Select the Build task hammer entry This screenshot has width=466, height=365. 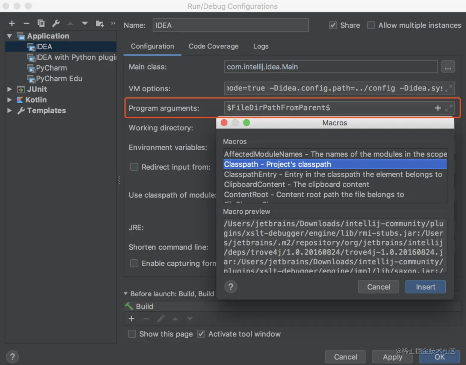293,306
